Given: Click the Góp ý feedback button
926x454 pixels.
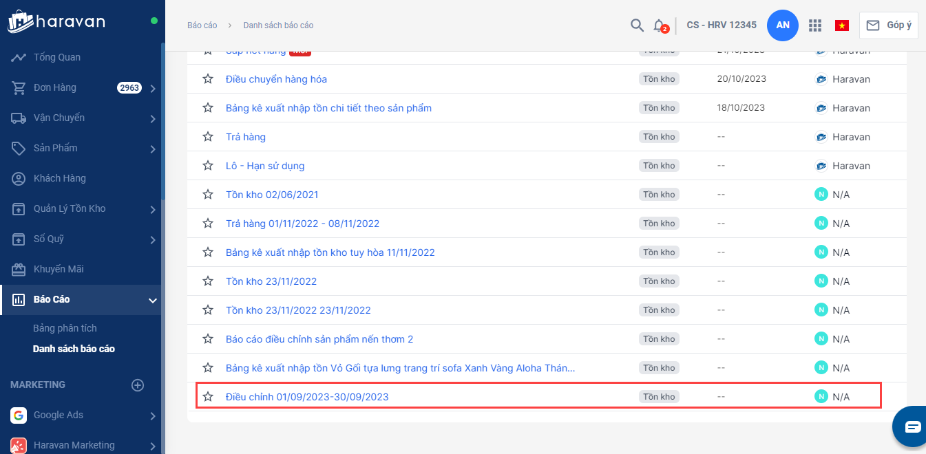Looking at the screenshot, I should 888,25.
